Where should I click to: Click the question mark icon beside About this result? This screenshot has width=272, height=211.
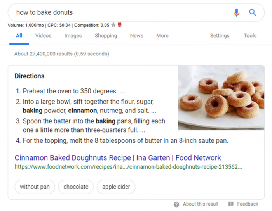click(x=176, y=204)
